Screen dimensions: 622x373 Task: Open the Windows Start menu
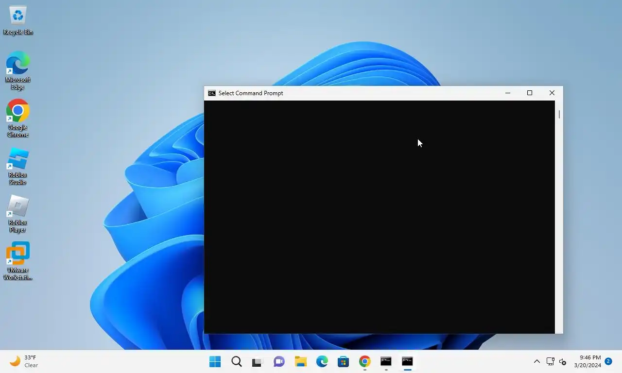[215, 361]
